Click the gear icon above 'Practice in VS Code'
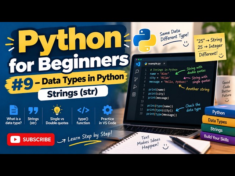Viewport: 235px width, 176px height. click(108, 110)
